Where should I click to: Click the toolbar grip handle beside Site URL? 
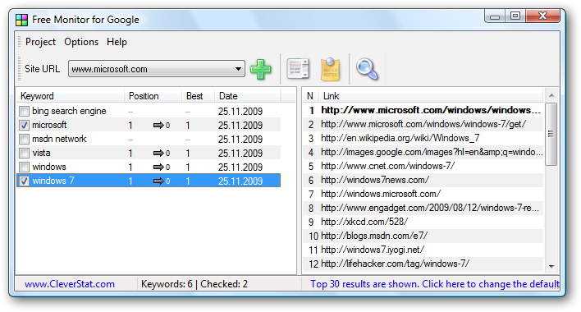(x=20, y=69)
